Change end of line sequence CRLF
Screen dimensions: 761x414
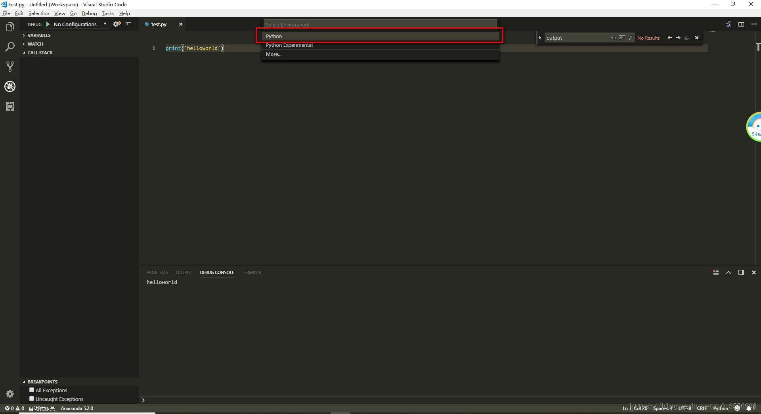[702, 408]
